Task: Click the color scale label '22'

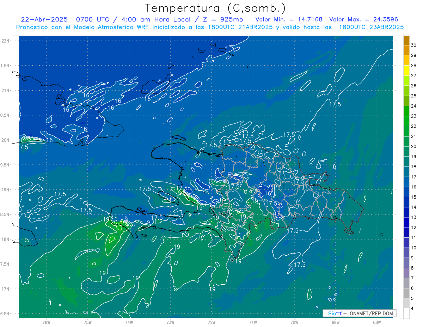Action: [x=414, y=126]
